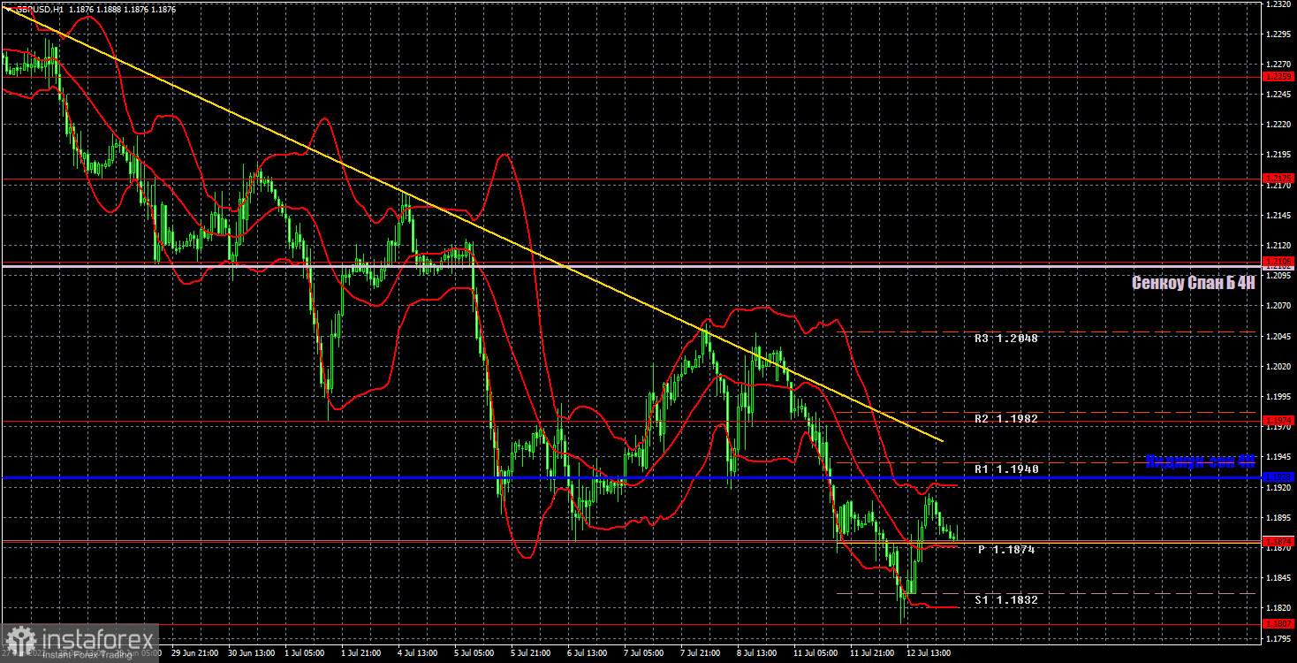This screenshot has height=663, width=1297.
Task: Click the R3 1.2048 pivot label
Action: [1006, 338]
